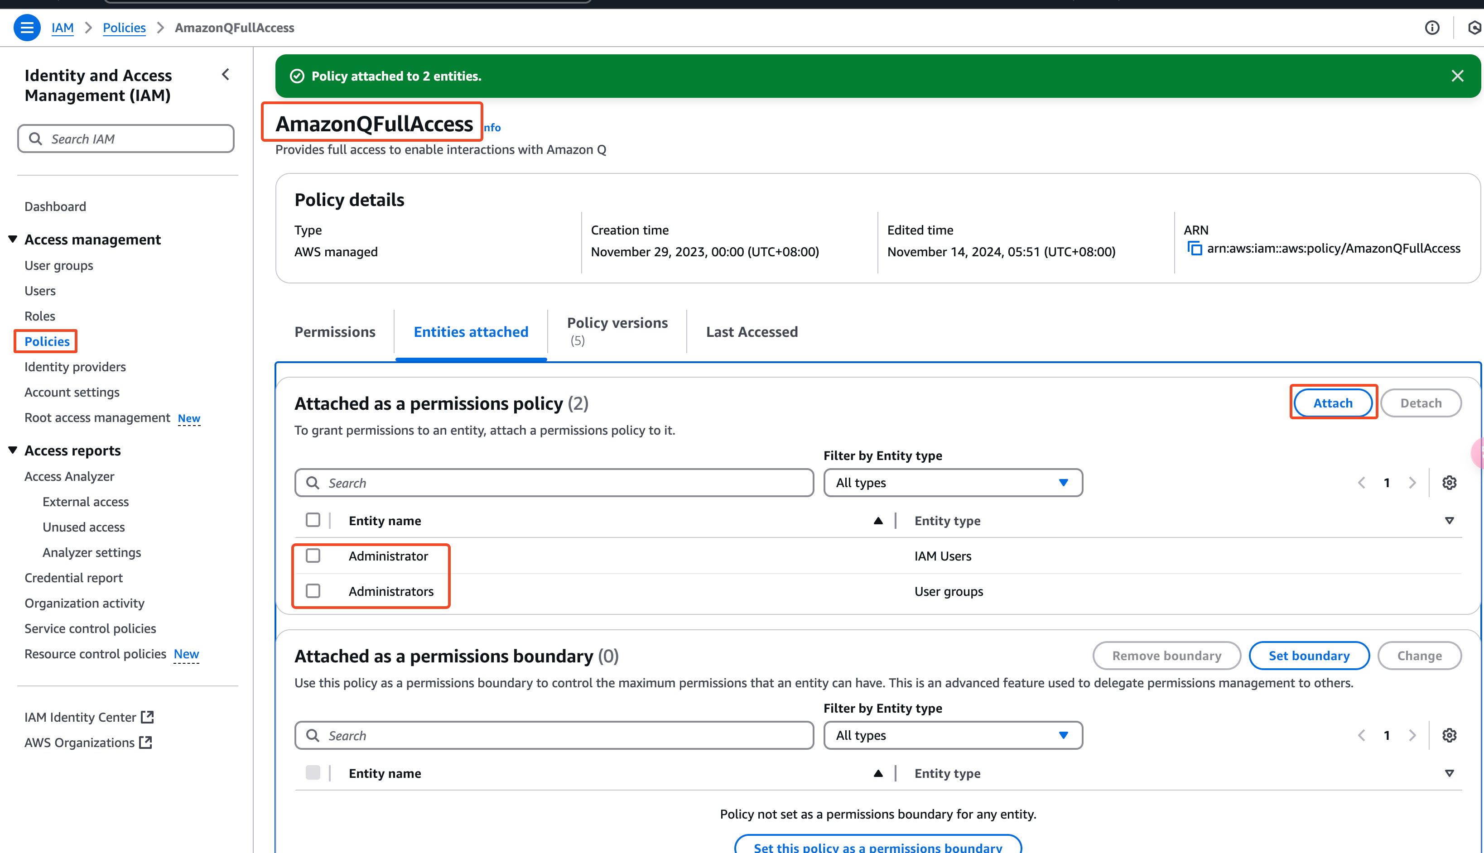Check the Administrator IAM user row

(x=313, y=556)
